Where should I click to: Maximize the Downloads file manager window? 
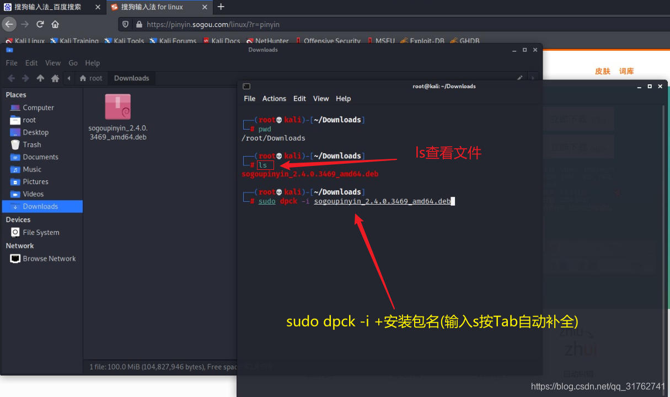pyautogui.click(x=524, y=50)
